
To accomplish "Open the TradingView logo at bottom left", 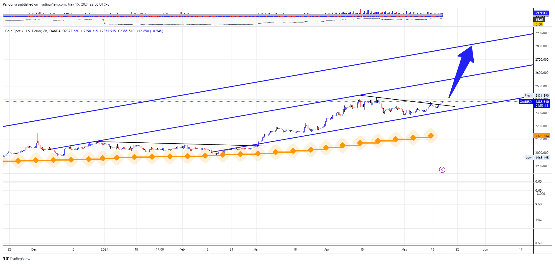I will [17, 259].
